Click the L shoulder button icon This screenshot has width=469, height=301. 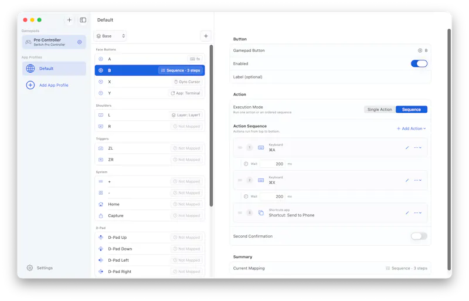tap(101, 116)
